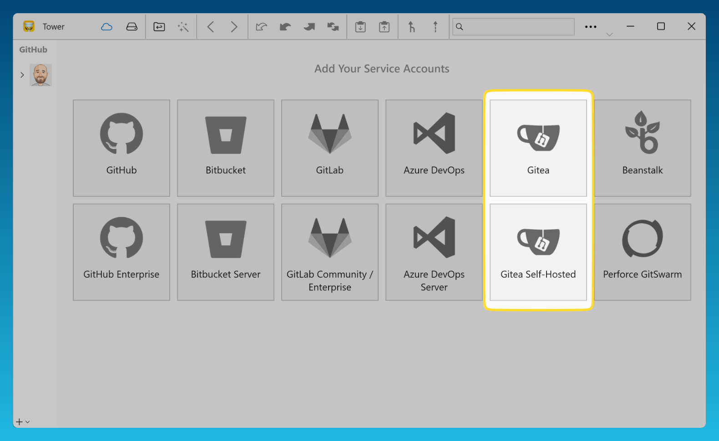The width and height of the screenshot is (719, 441).
Task: Open the Services cloud view
Action: coord(106,27)
